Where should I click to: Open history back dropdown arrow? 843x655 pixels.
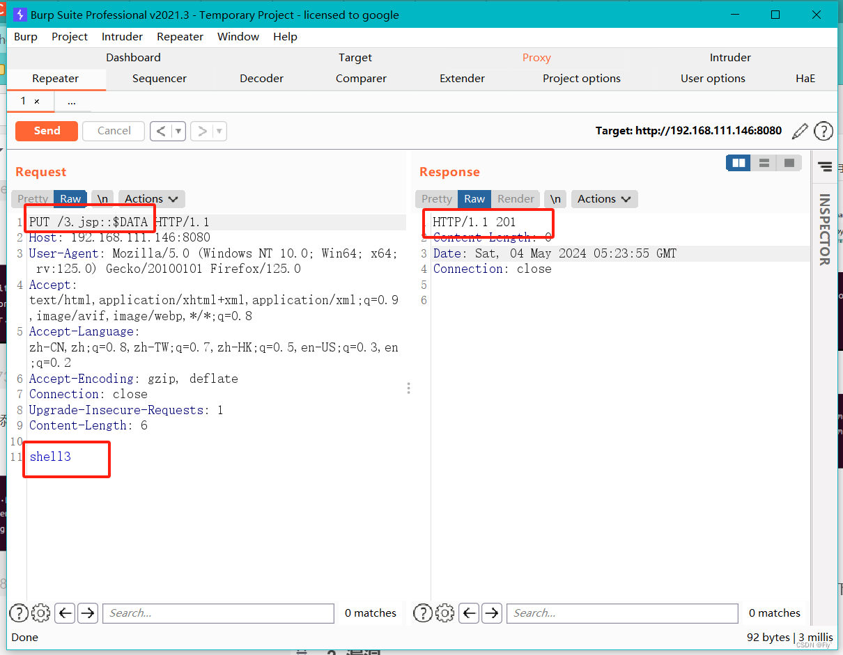tap(178, 131)
